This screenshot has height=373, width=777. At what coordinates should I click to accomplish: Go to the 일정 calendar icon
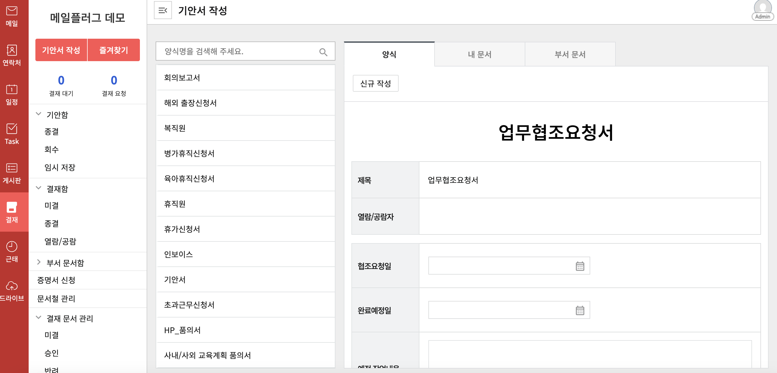tap(12, 94)
